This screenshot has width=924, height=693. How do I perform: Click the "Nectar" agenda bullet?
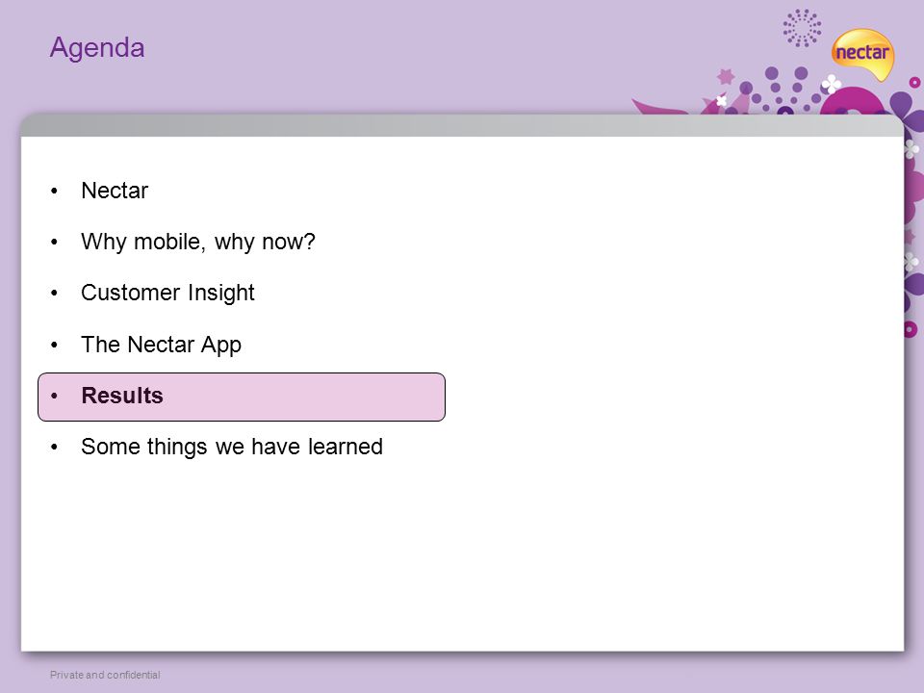(x=115, y=191)
